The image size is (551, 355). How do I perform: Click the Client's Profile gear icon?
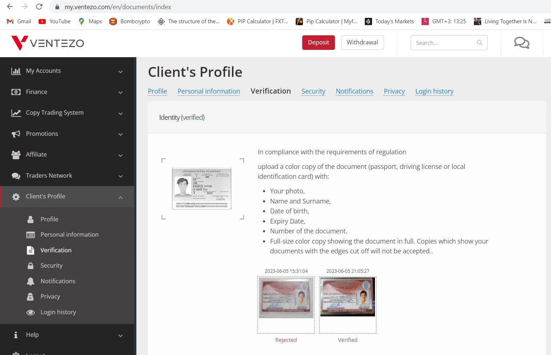coord(16,197)
